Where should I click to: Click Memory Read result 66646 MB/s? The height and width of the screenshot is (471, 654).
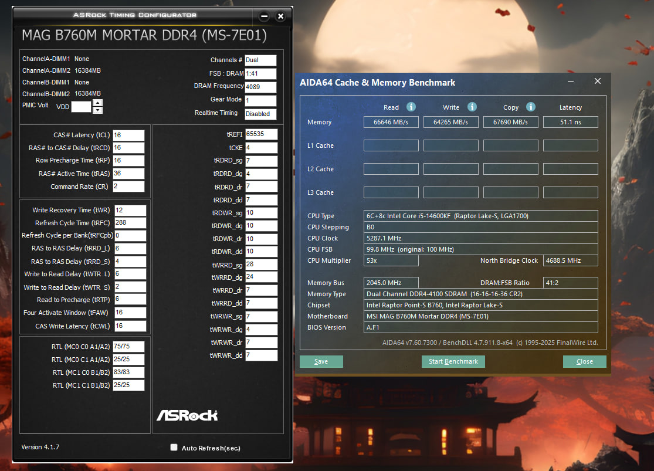coord(391,122)
